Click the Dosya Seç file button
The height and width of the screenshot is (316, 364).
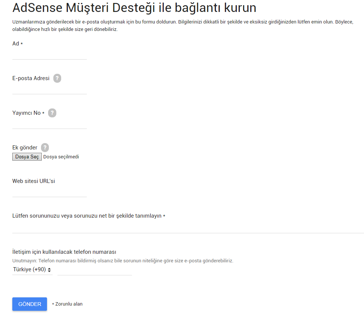tap(27, 157)
